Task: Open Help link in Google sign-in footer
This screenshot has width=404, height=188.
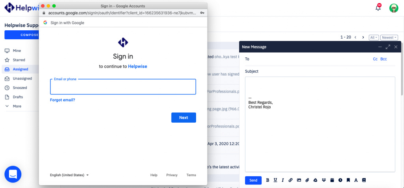Action: pos(154,175)
